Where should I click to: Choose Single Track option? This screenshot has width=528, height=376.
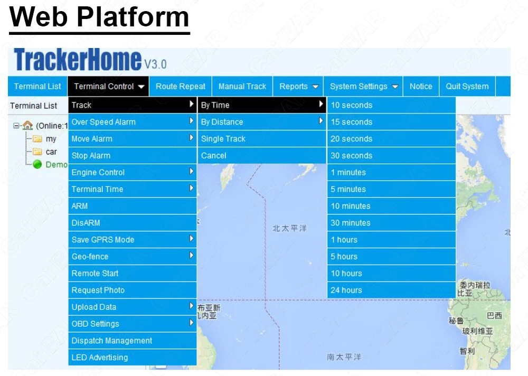[262, 139]
